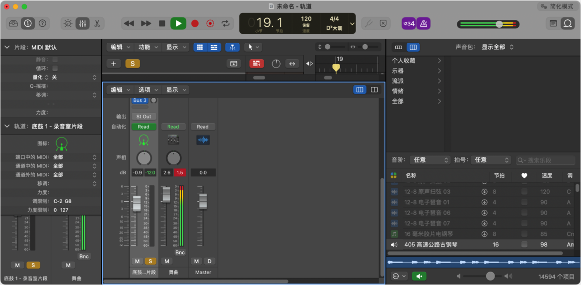Open the pointer tool menu
This screenshot has width=581, height=285.
(x=253, y=47)
